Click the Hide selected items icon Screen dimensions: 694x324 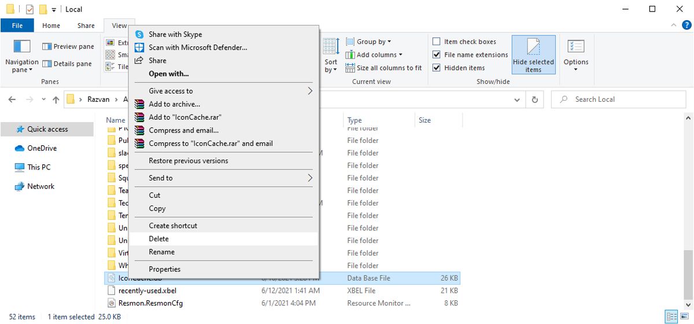point(533,47)
